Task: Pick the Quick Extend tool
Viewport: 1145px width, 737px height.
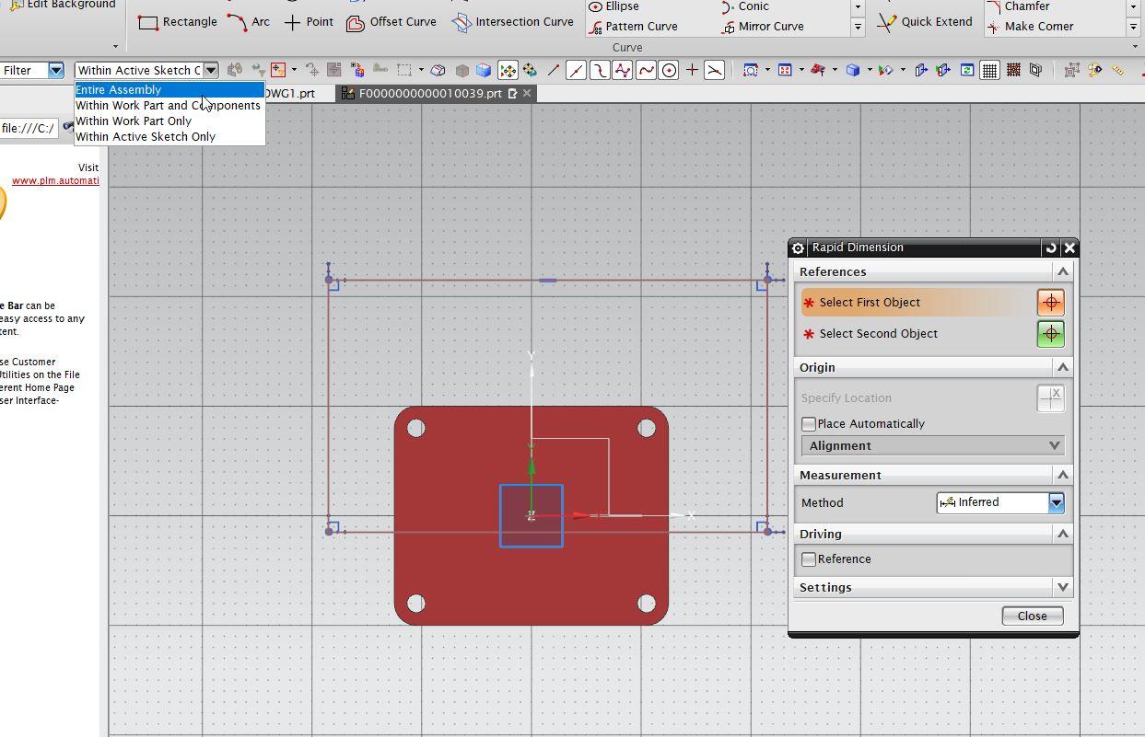Action: (x=925, y=22)
